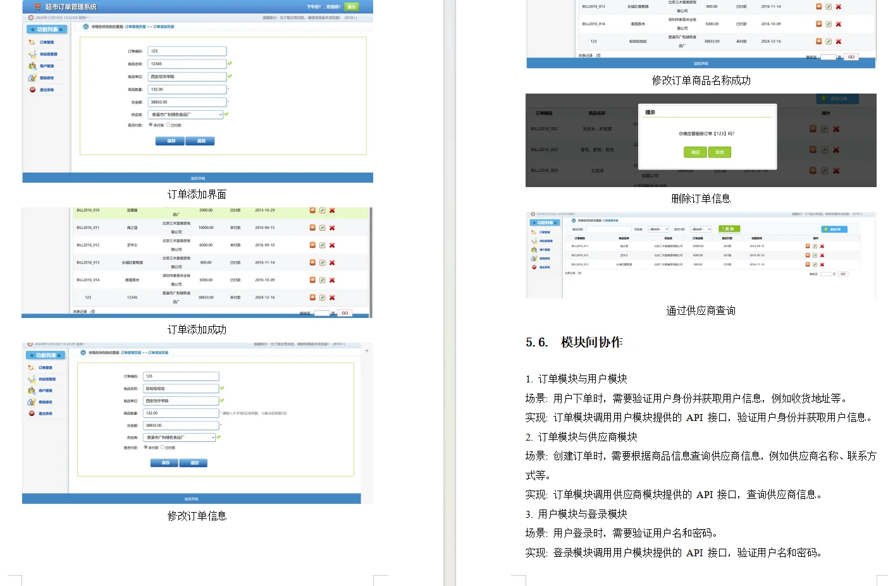888x586 pixels.
Task: Click the 密码修改 padlock icon
Action: click(x=32, y=78)
